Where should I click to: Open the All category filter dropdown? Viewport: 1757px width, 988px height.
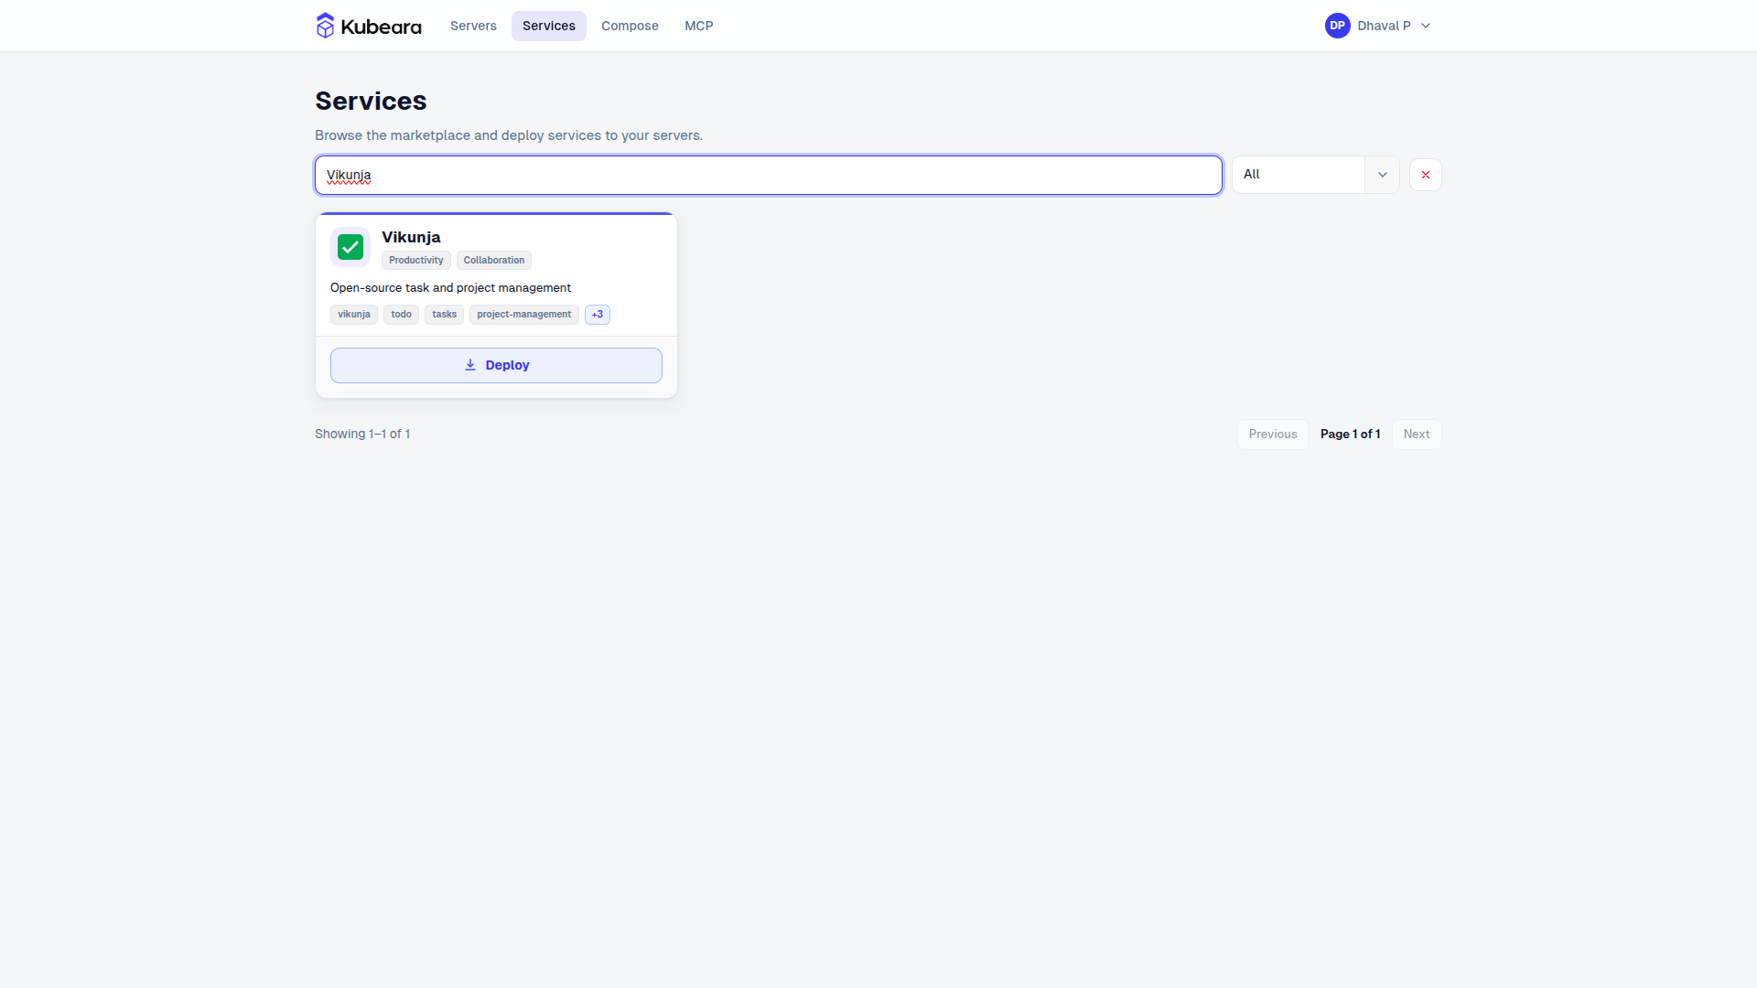[1316, 175]
